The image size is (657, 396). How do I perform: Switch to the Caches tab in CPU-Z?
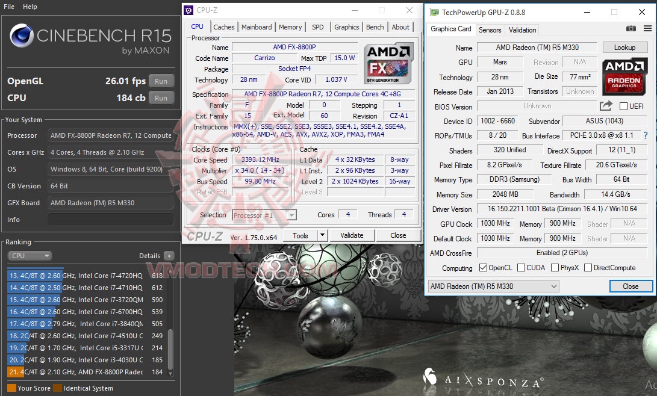224,27
